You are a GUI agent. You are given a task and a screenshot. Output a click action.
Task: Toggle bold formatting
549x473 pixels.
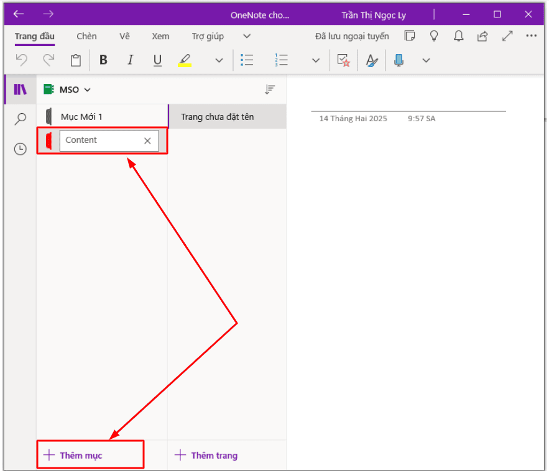[103, 60]
